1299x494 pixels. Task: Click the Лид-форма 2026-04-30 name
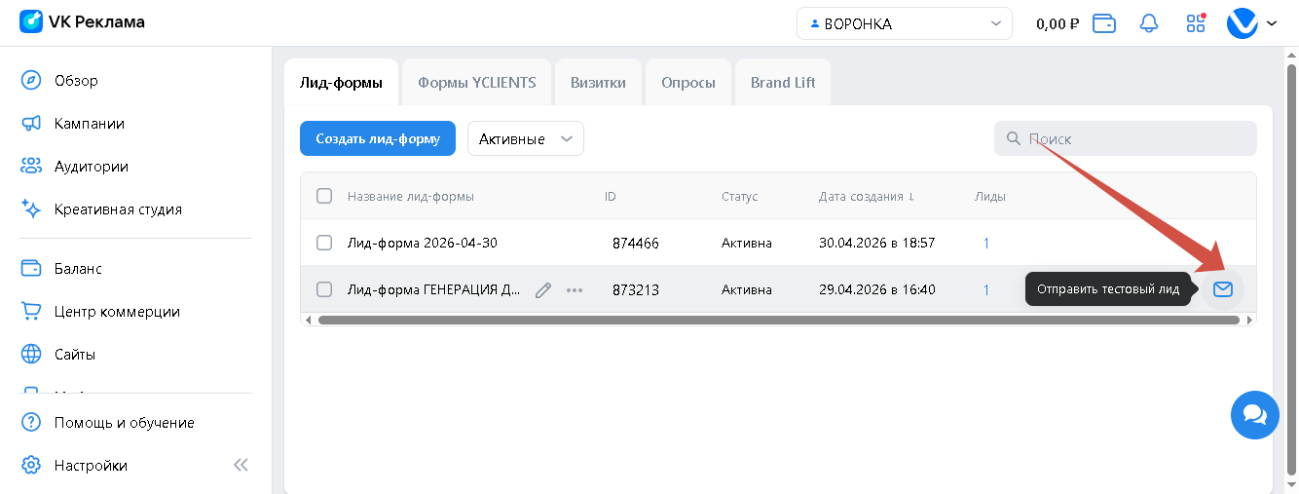pos(423,243)
